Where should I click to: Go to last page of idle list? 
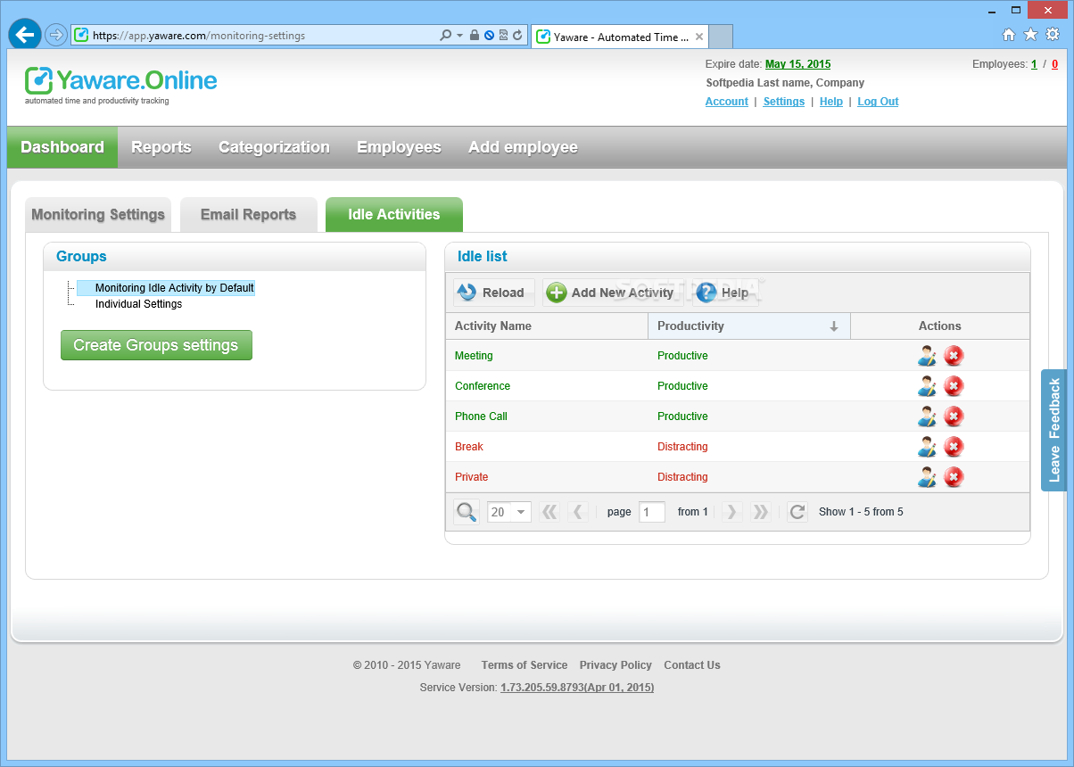click(x=760, y=512)
